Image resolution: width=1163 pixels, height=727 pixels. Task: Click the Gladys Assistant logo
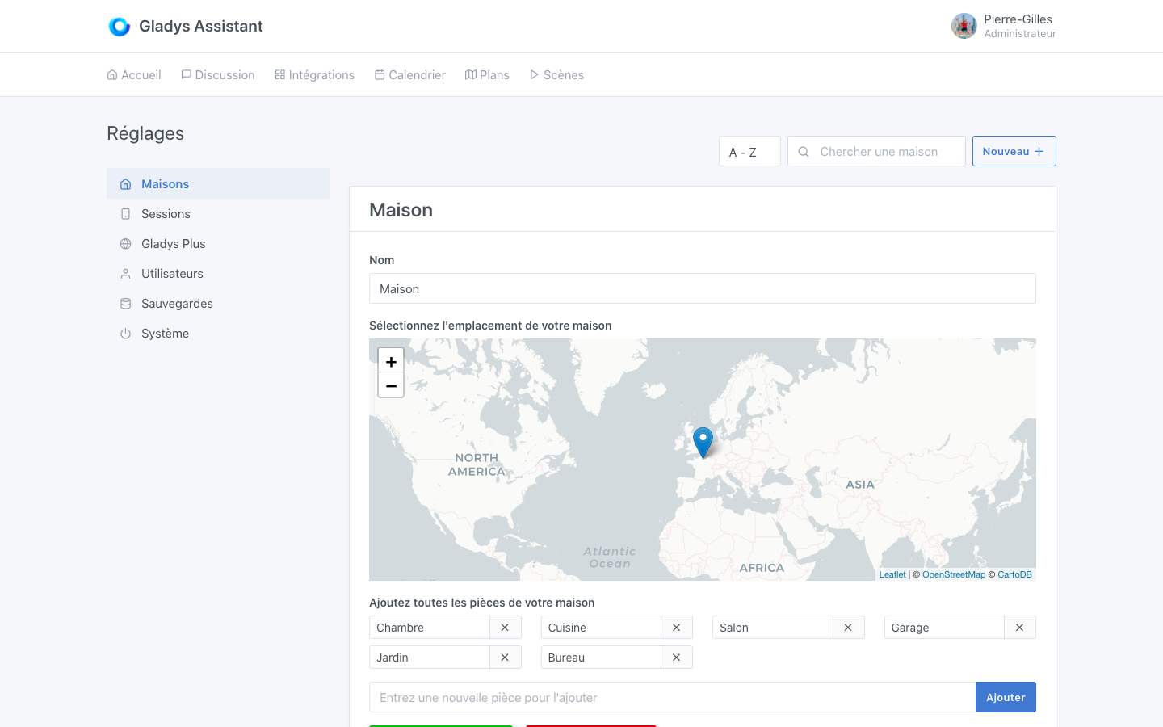click(x=120, y=26)
